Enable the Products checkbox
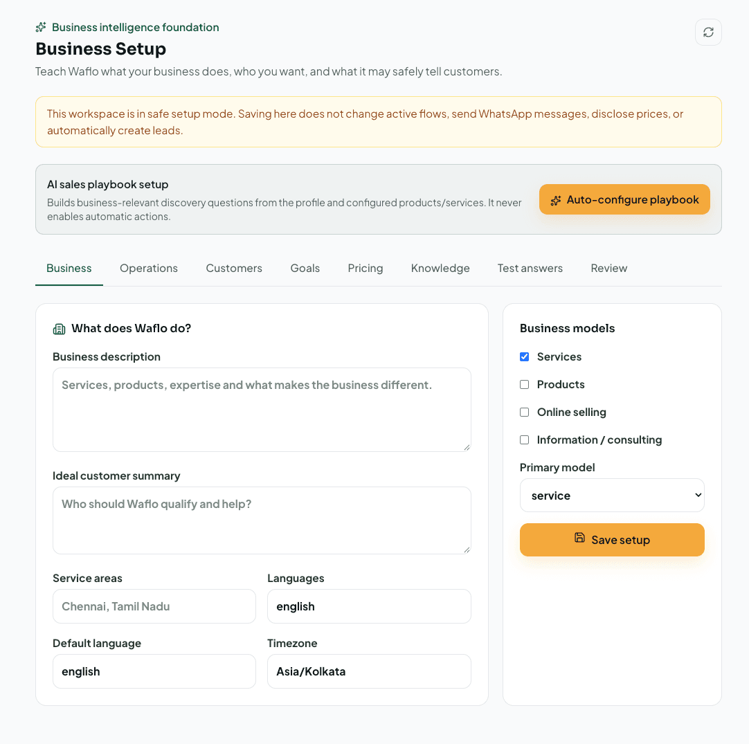The image size is (749, 744). tap(525, 384)
